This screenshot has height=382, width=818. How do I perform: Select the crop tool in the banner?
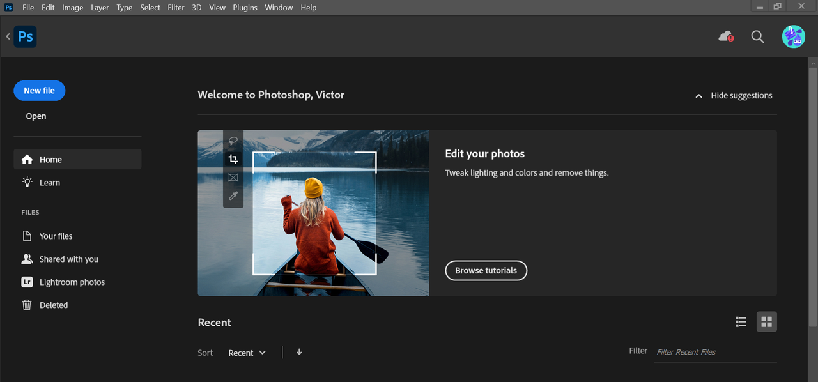point(233,159)
